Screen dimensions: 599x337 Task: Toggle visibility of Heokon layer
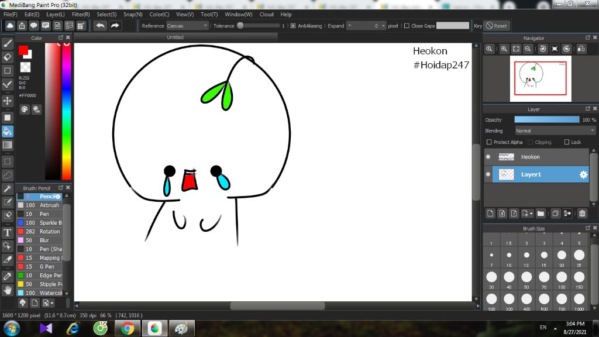pos(488,157)
